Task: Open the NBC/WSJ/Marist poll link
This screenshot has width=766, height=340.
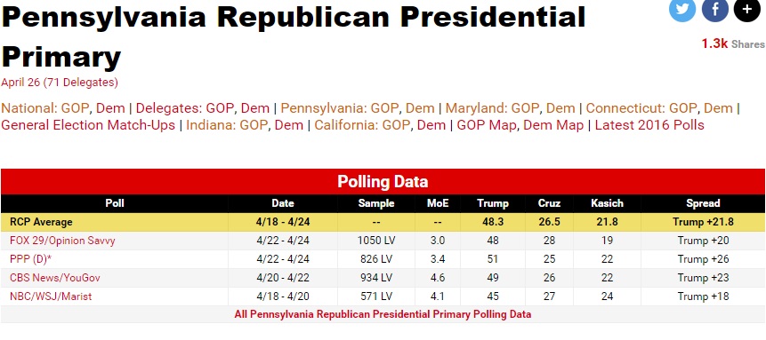Action: tap(51, 297)
